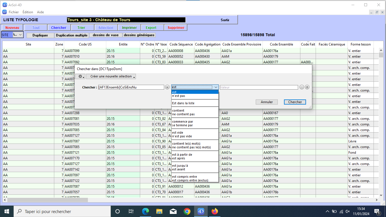Click the field selector round arrow button
Image resolution: width=386 pixels, height=217 pixels.
click(x=167, y=87)
